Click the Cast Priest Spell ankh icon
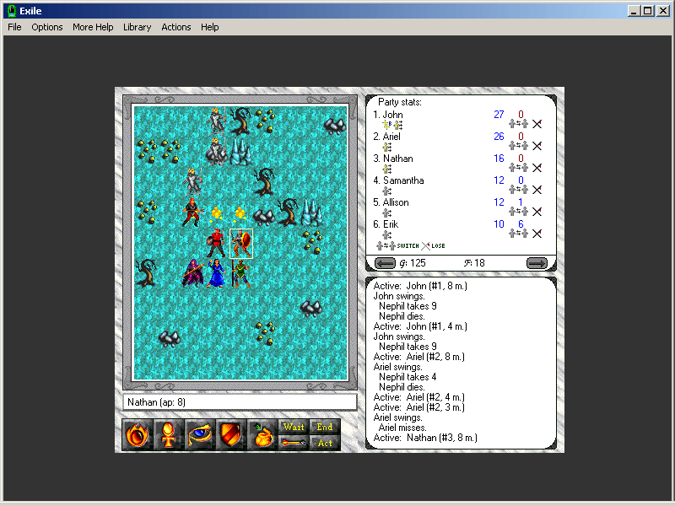This screenshot has height=506, width=675. point(168,434)
